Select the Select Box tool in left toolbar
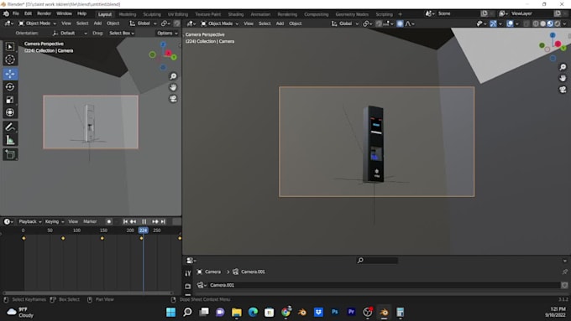The image size is (571, 321). click(x=10, y=47)
